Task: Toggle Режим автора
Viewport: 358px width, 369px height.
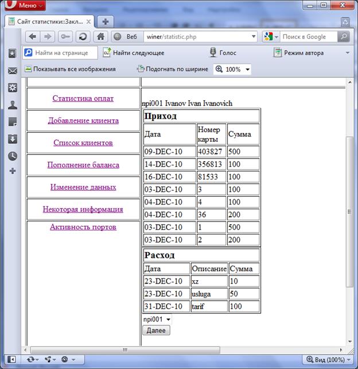Action: 299,53
